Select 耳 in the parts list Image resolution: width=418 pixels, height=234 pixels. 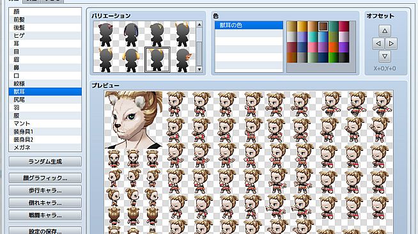pos(45,43)
